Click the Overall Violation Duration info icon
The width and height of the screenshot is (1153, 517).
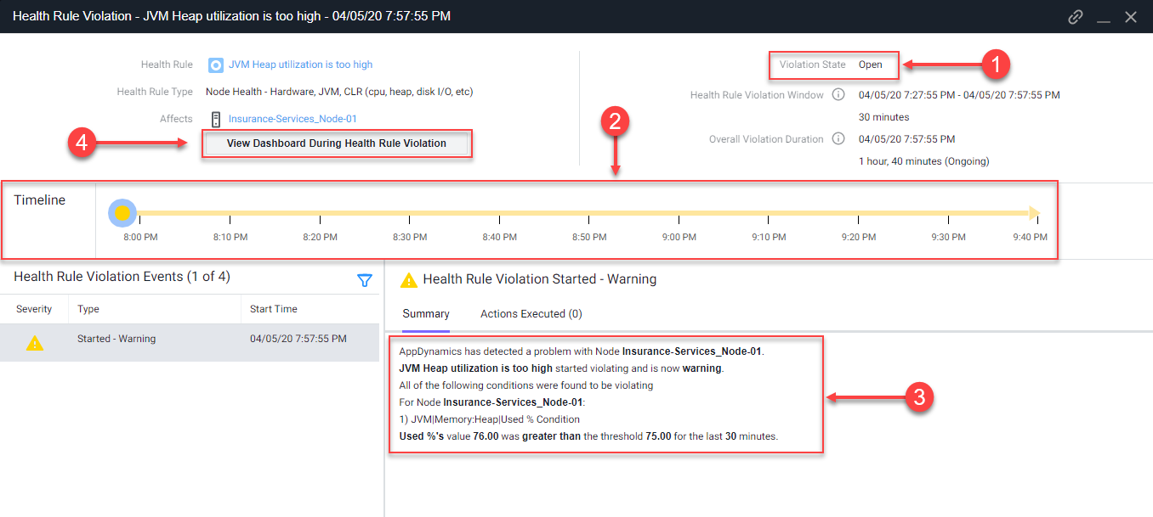(x=838, y=139)
